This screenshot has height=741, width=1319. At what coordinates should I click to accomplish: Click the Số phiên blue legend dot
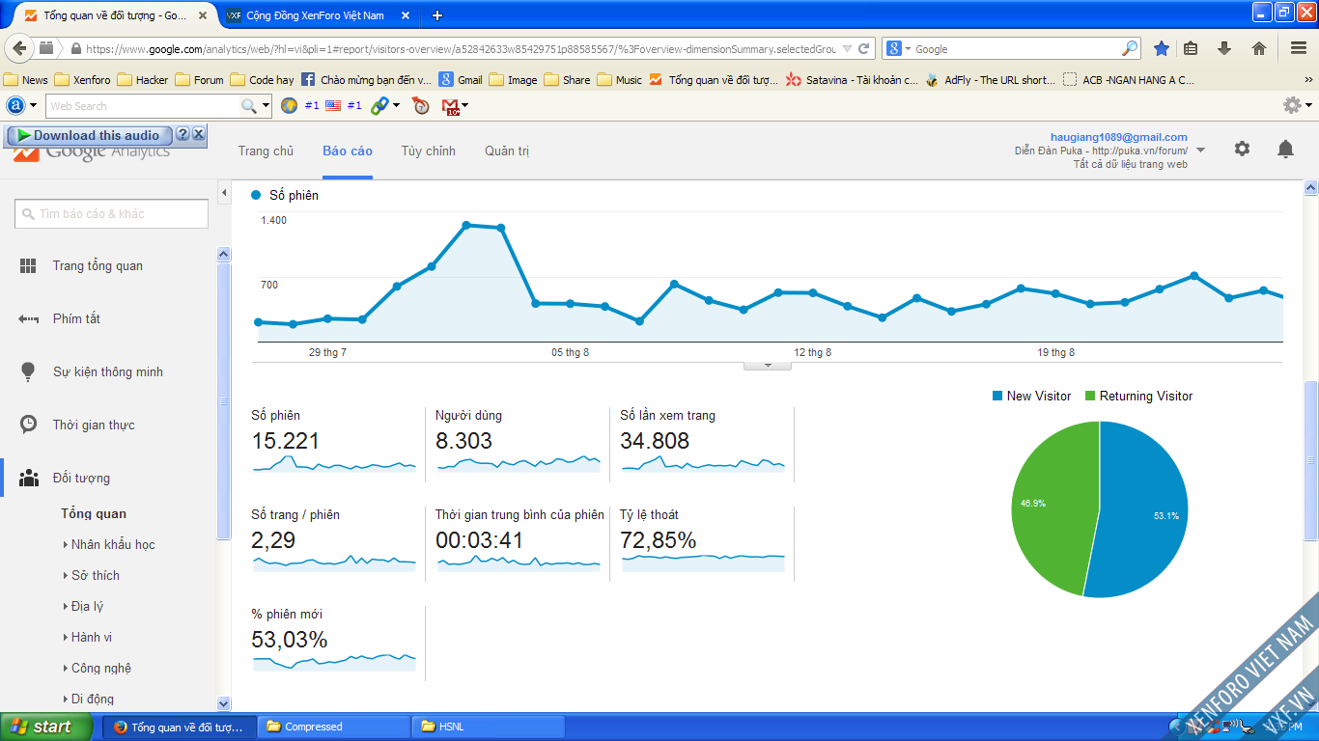(256, 195)
